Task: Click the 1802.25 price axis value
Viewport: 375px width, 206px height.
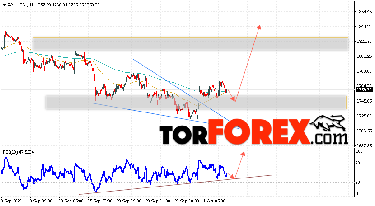Action: click(x=364, y=56)
